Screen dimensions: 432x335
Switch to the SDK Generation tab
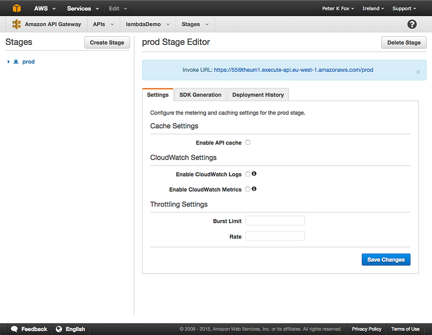(200, 95)
